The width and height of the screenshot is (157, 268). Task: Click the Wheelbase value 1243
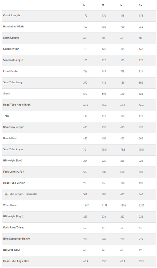(141, 205)
